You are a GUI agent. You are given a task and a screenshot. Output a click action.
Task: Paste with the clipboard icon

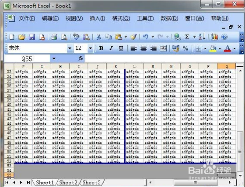pyautogui.click(x=119, y=37)
